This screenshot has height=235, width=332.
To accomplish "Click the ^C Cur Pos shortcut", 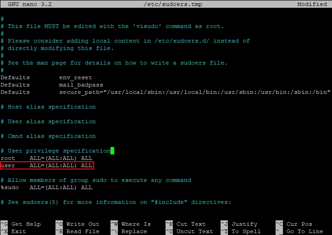I will (x=294, y=224).
